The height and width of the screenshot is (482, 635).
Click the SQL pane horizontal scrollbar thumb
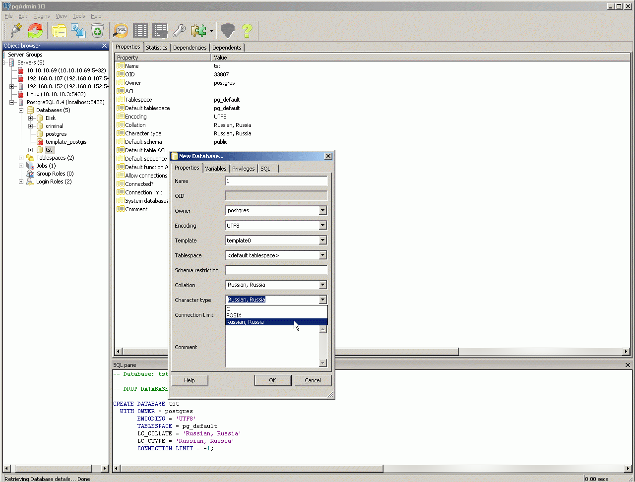coord(252,468)
